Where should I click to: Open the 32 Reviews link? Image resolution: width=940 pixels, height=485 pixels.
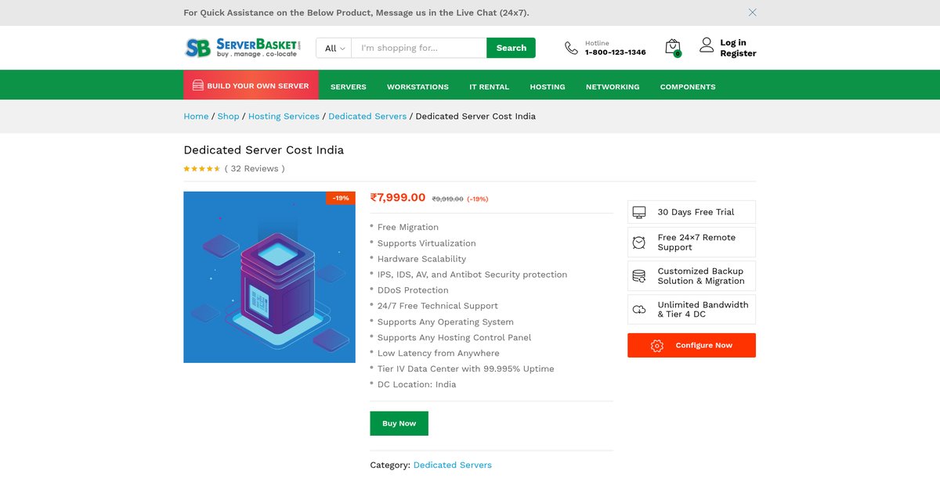[x=255, y=168]
